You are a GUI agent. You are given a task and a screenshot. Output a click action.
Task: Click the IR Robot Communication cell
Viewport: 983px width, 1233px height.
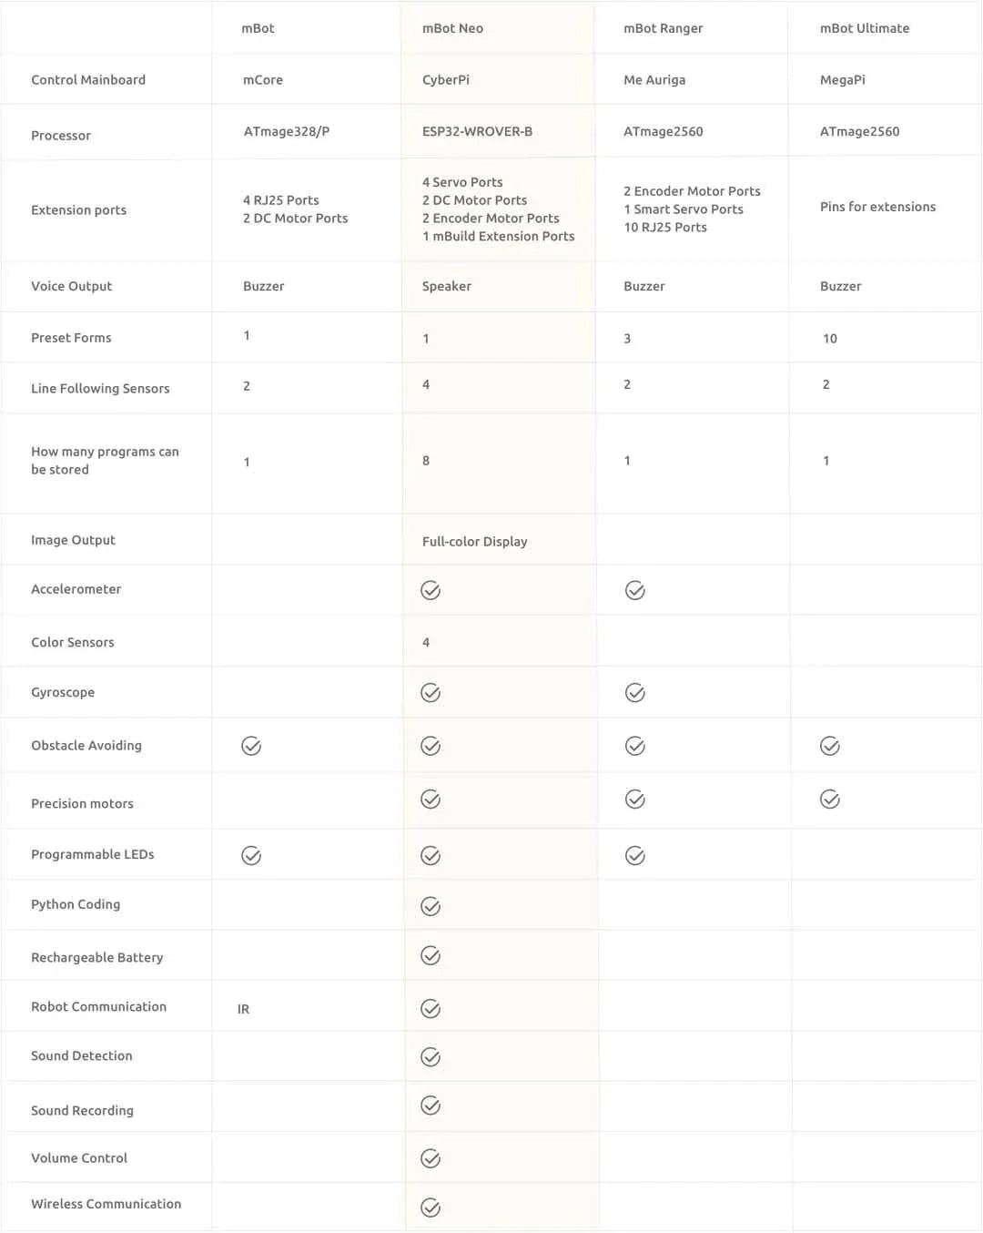tap(243, 1009)
